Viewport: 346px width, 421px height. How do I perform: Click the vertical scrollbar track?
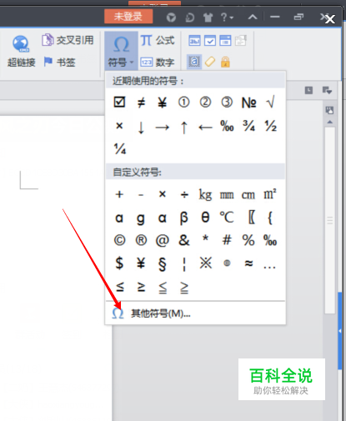coord(330,219)
